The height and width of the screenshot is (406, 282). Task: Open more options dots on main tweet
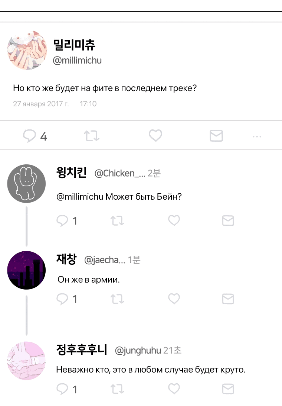point(257,136)
